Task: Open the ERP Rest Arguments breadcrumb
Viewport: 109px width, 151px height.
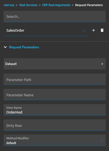Action: pos(56,5)
